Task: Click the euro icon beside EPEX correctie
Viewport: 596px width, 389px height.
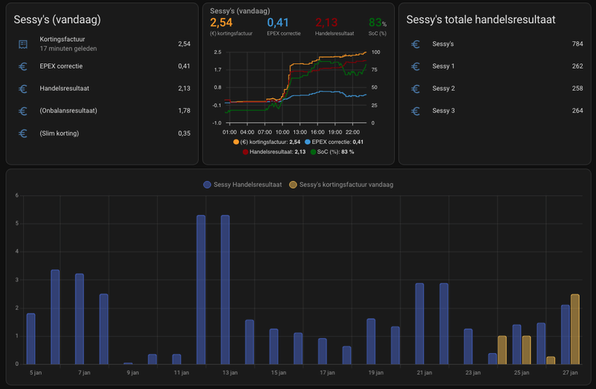Action: point(23,66)
